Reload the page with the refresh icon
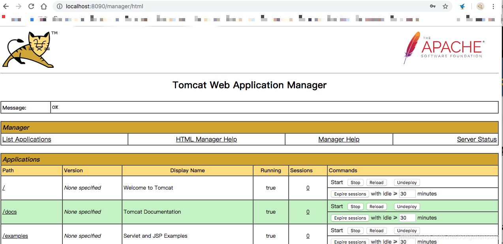The height and width of the screenshot is (244, 503). [x=31, y=6]
